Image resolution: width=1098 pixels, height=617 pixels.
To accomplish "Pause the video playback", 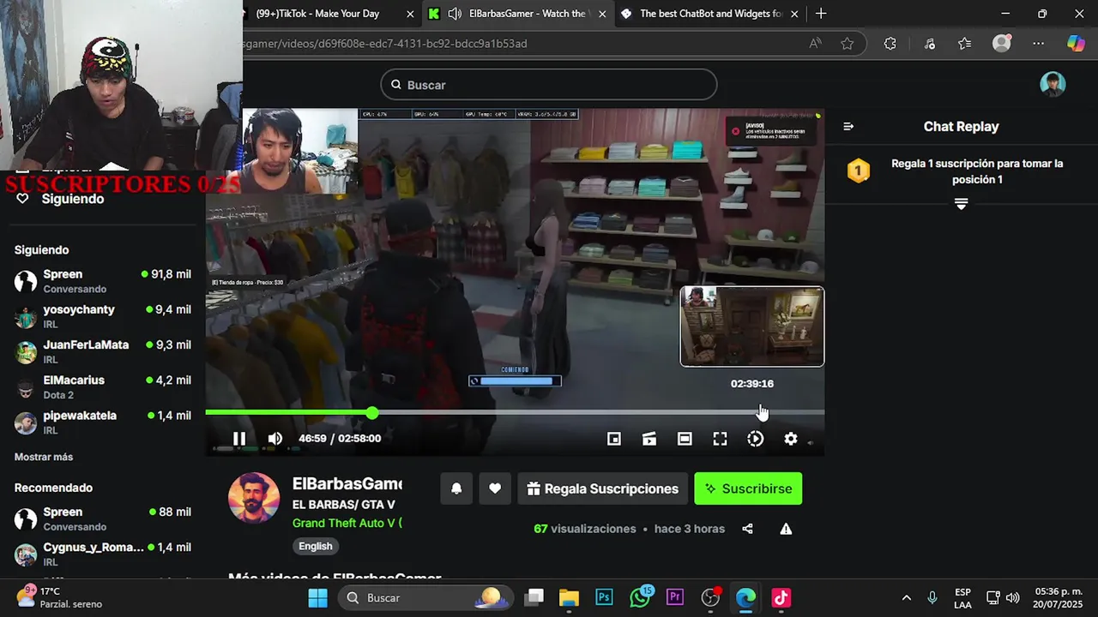I will [239, 439].
